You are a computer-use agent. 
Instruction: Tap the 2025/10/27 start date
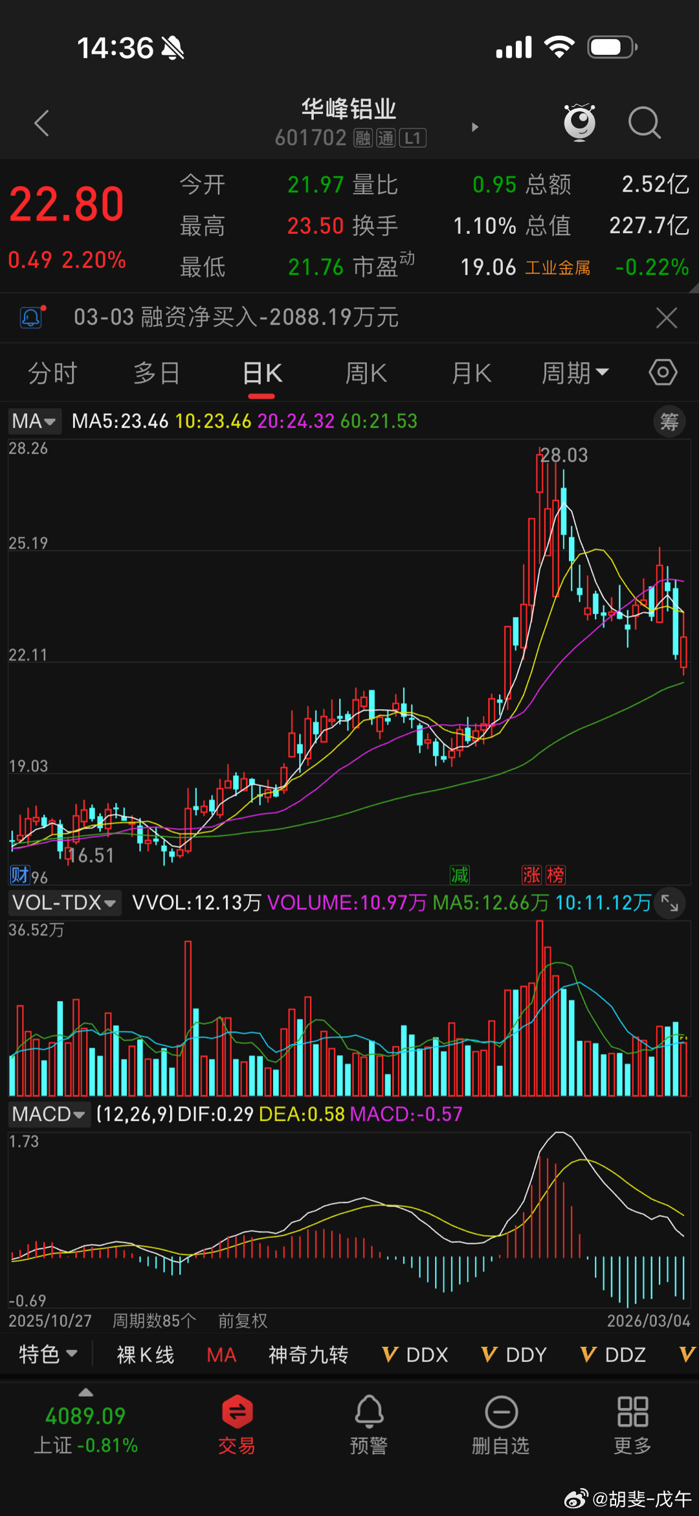pos(50,1320)
